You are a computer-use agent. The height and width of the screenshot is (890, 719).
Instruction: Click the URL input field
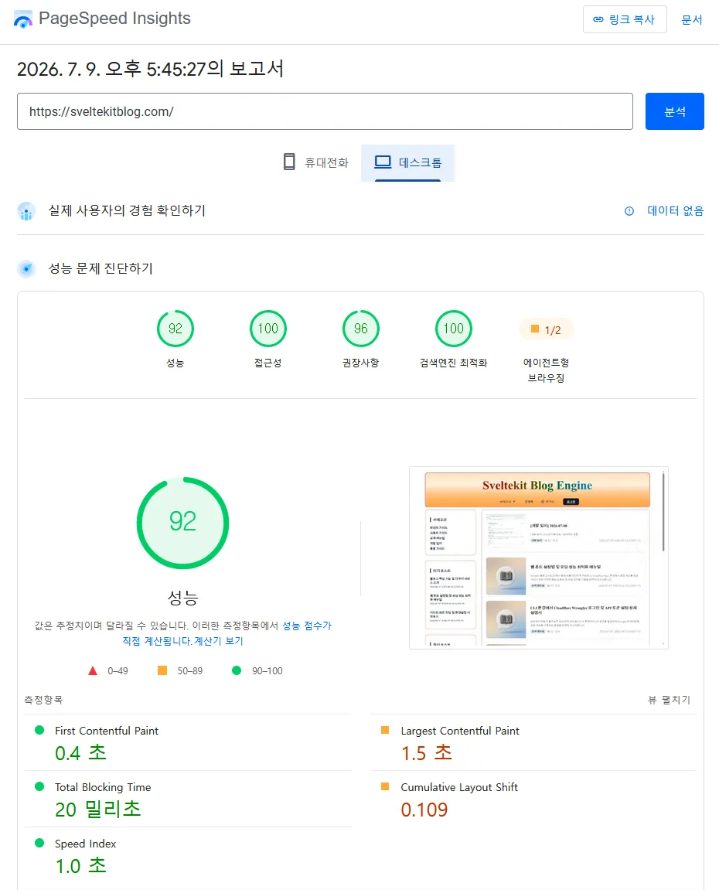click(x=325, y=111)
